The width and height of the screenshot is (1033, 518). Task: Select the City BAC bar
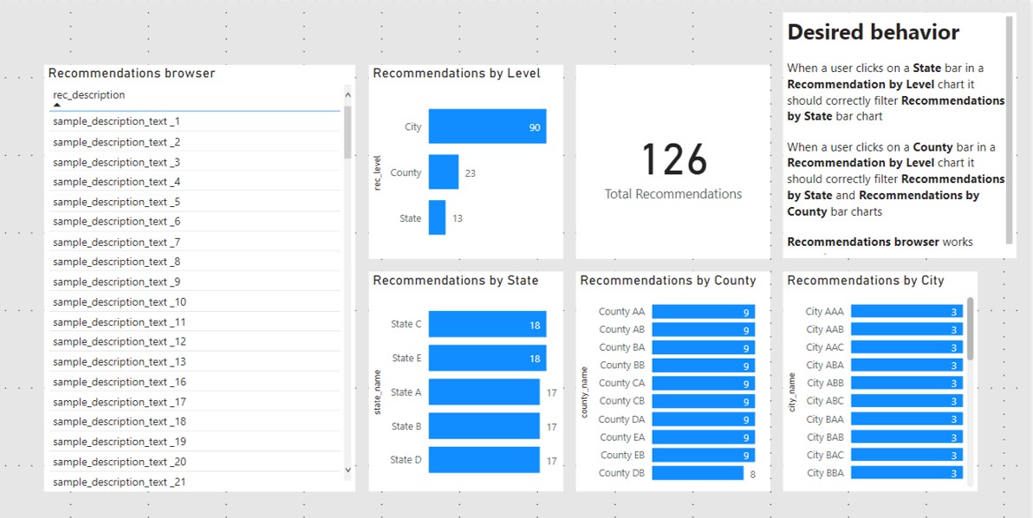[x=906, y=455]
